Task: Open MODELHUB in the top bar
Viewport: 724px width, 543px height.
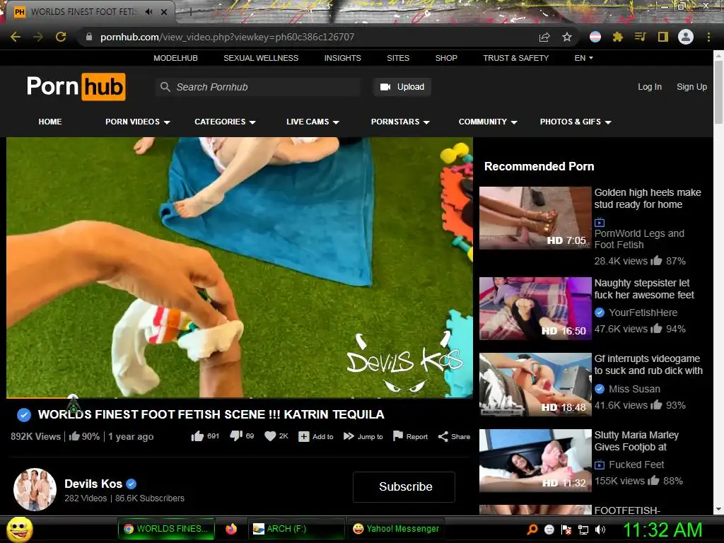Action: pos(175,58)
